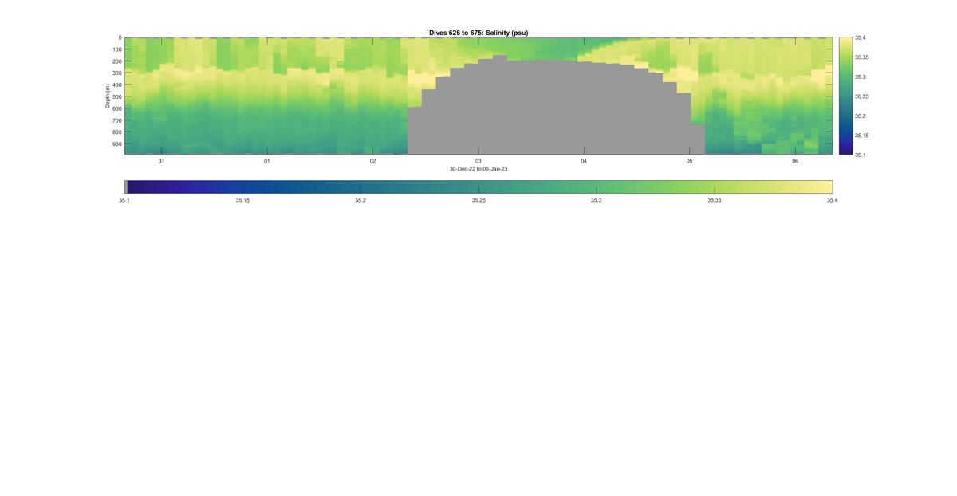Choose "35.1" label under the horizontal colorbar
This screenshot has width=957, height=496.
124,200
